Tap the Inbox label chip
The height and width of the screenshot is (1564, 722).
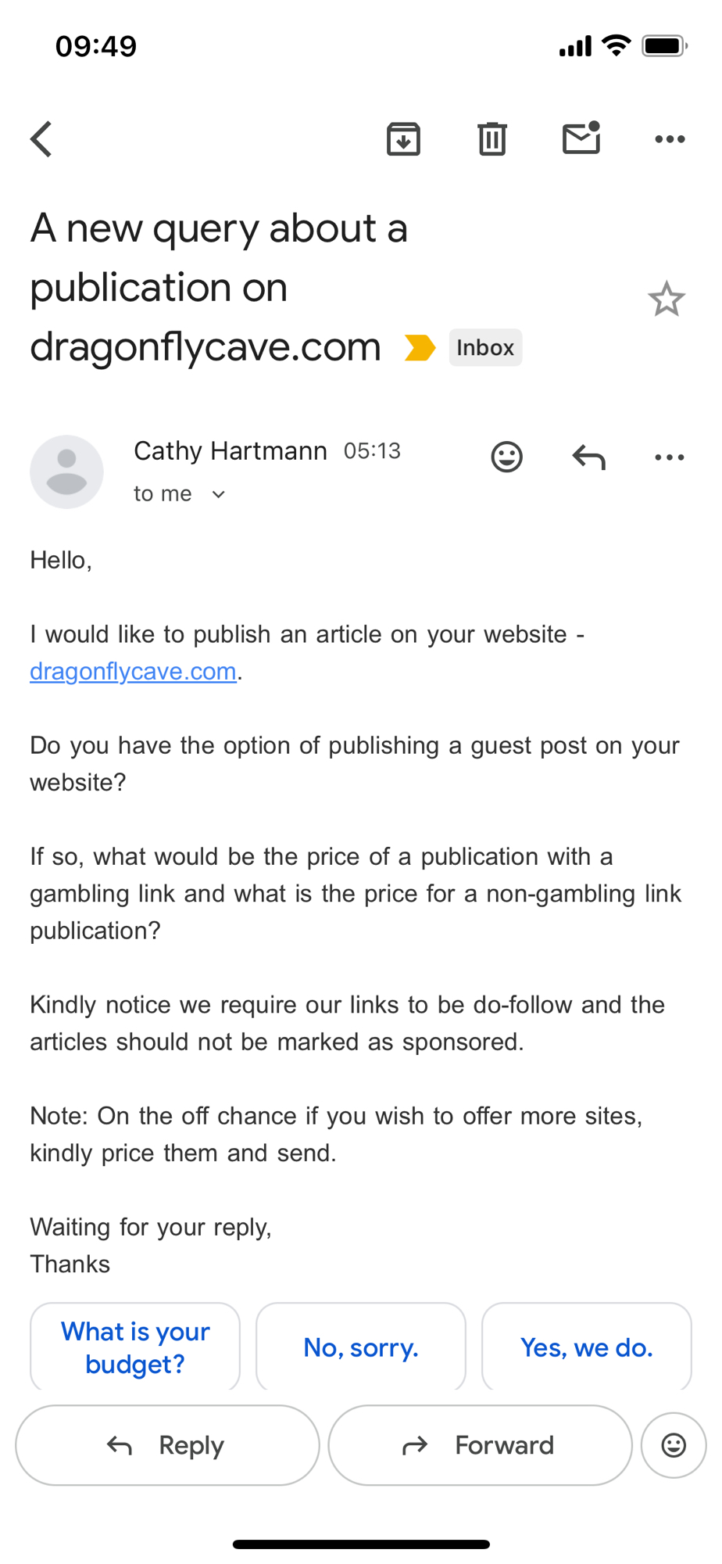485,347
